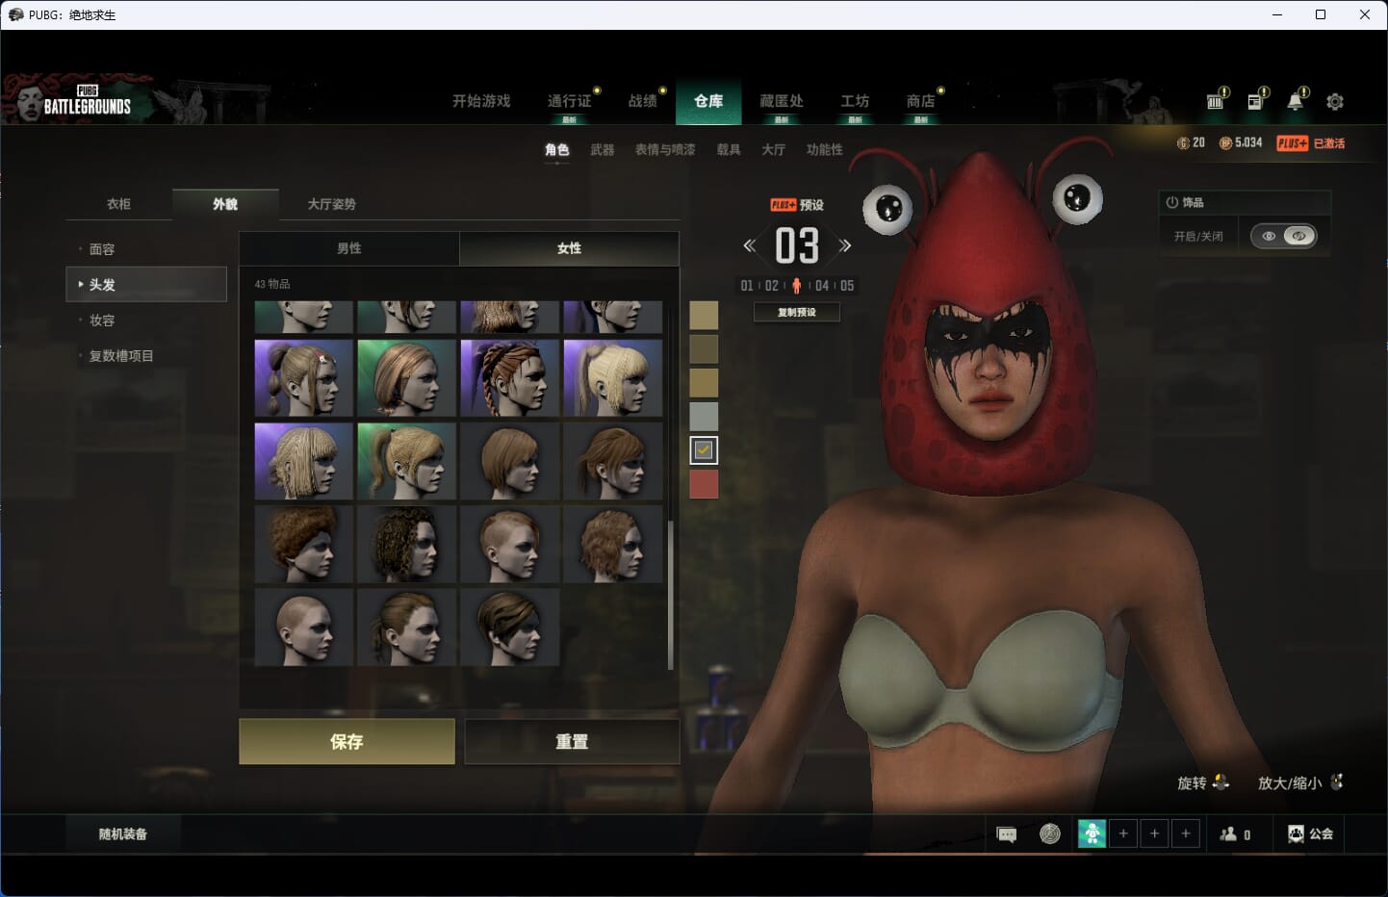This screenshot has width=1388, height=897.
Task: Open the friends list icon showing 0
Action: [1234, 834]
